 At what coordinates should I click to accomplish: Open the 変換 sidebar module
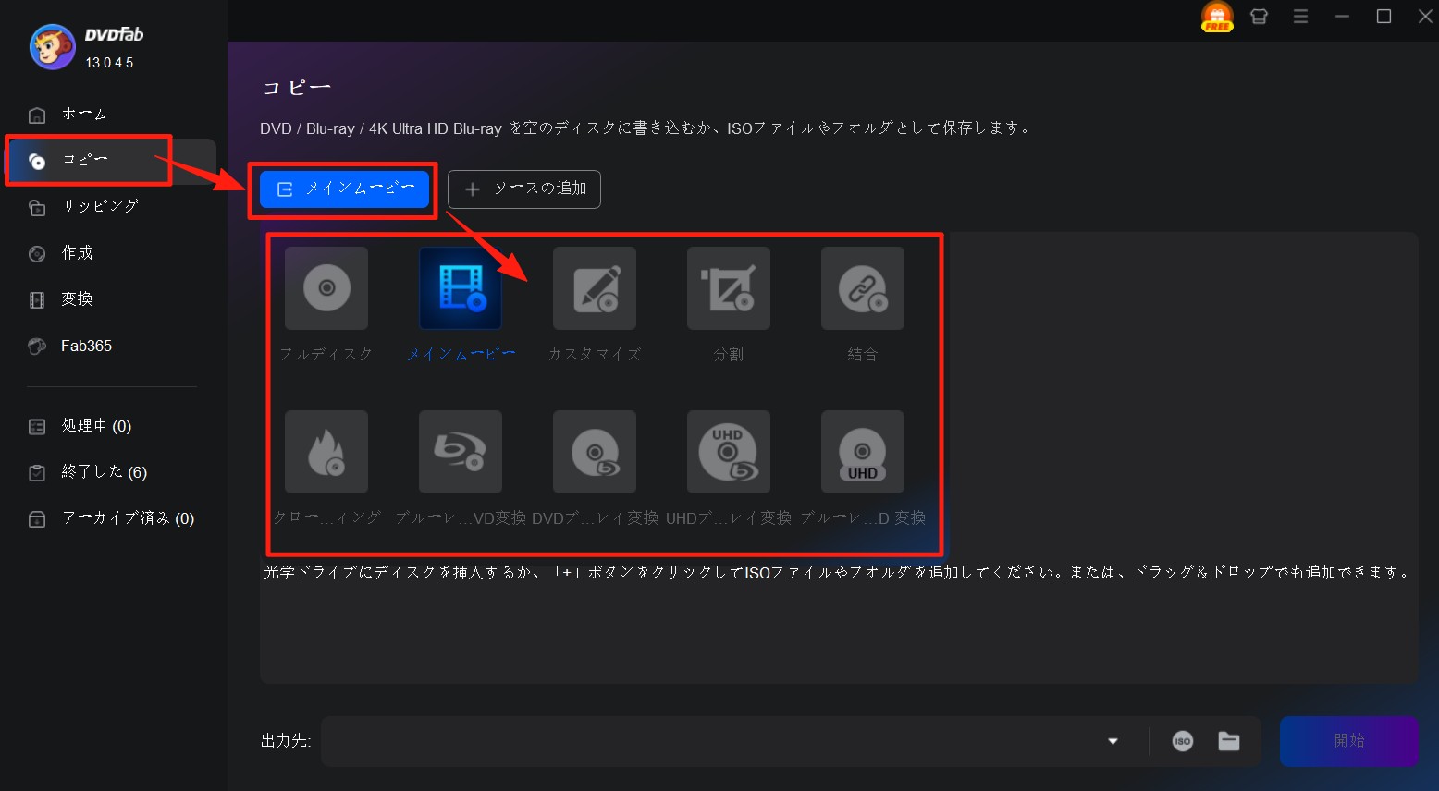pyautogui.click(x=111, y=299)
